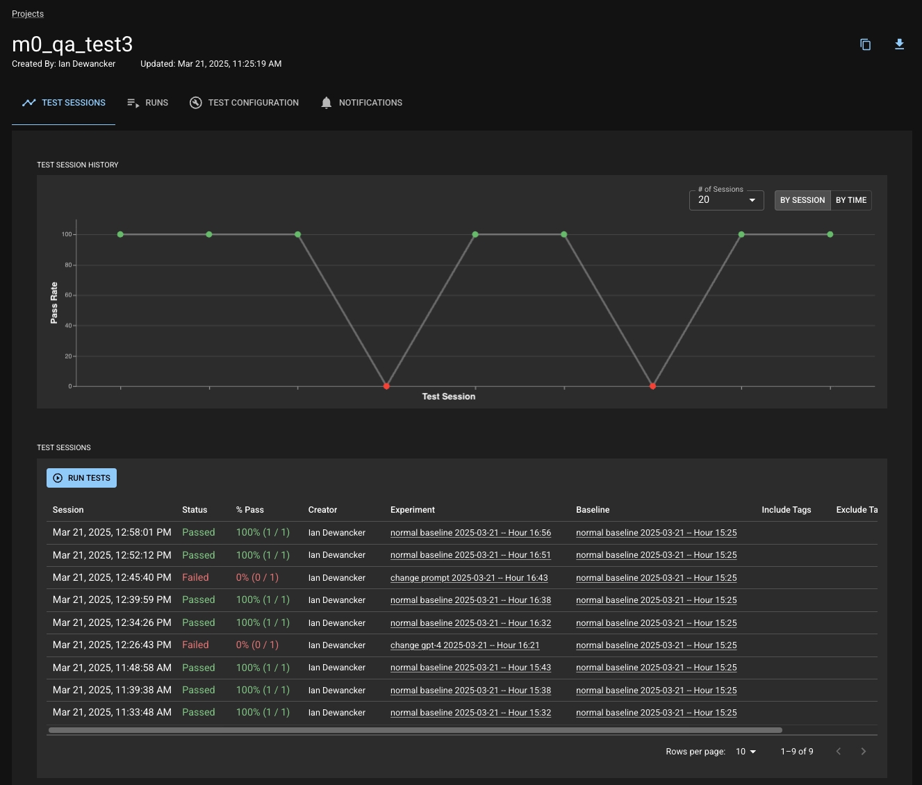Open the Rows per page dropdown
Viewport: 922px width, 785px height.
[746, 752]
